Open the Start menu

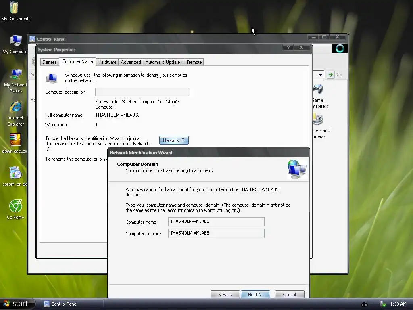(x=17, y=304)
